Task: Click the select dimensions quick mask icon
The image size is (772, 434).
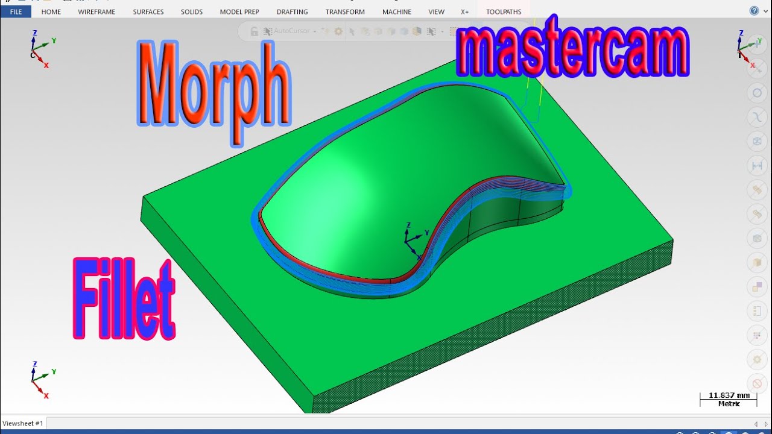Action: pos(756,166)
